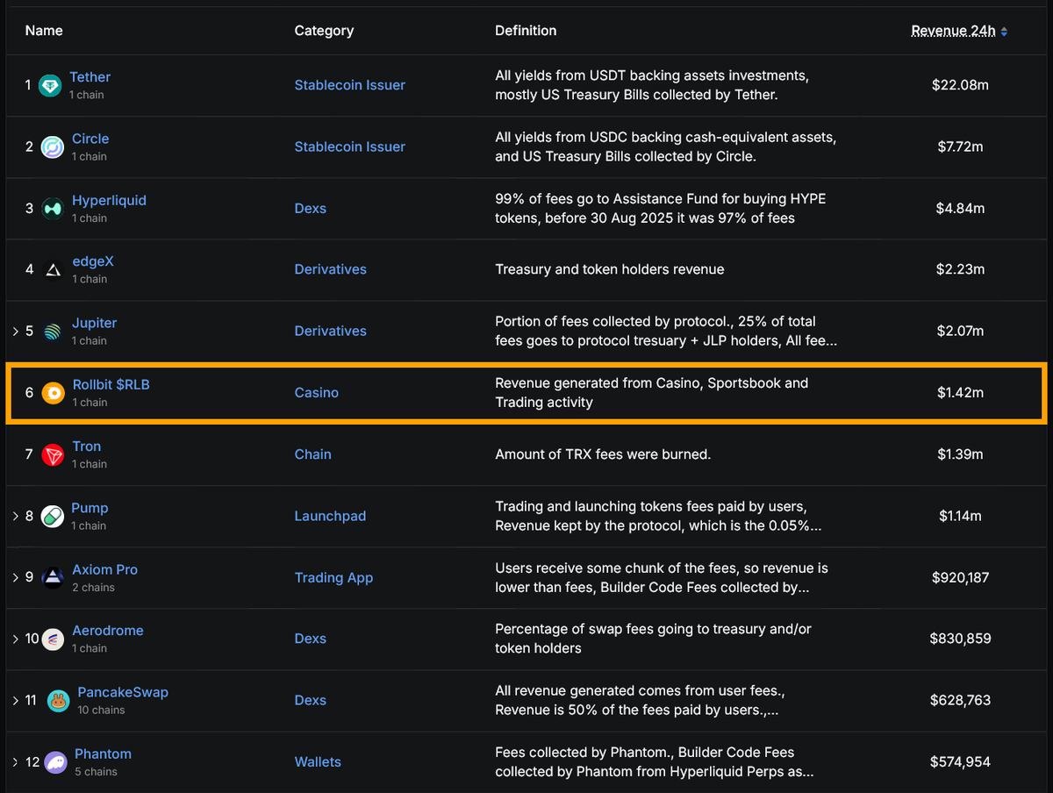Open the Wallets category link

(x=318, y=761)
